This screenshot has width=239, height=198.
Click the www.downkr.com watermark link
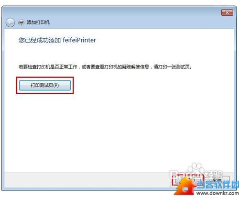(x=217, y=193)
